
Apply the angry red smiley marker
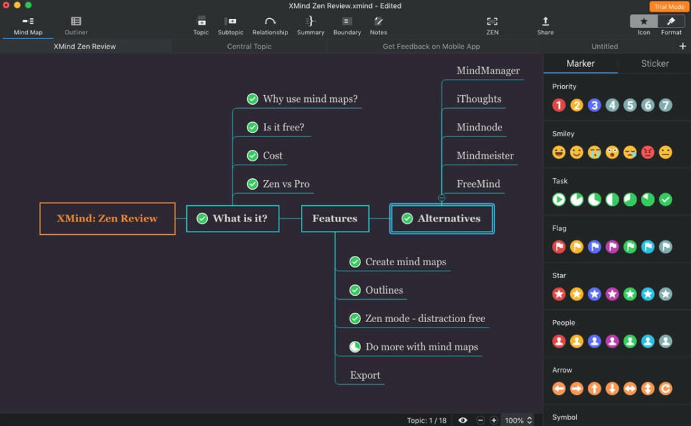pos(647,152)
